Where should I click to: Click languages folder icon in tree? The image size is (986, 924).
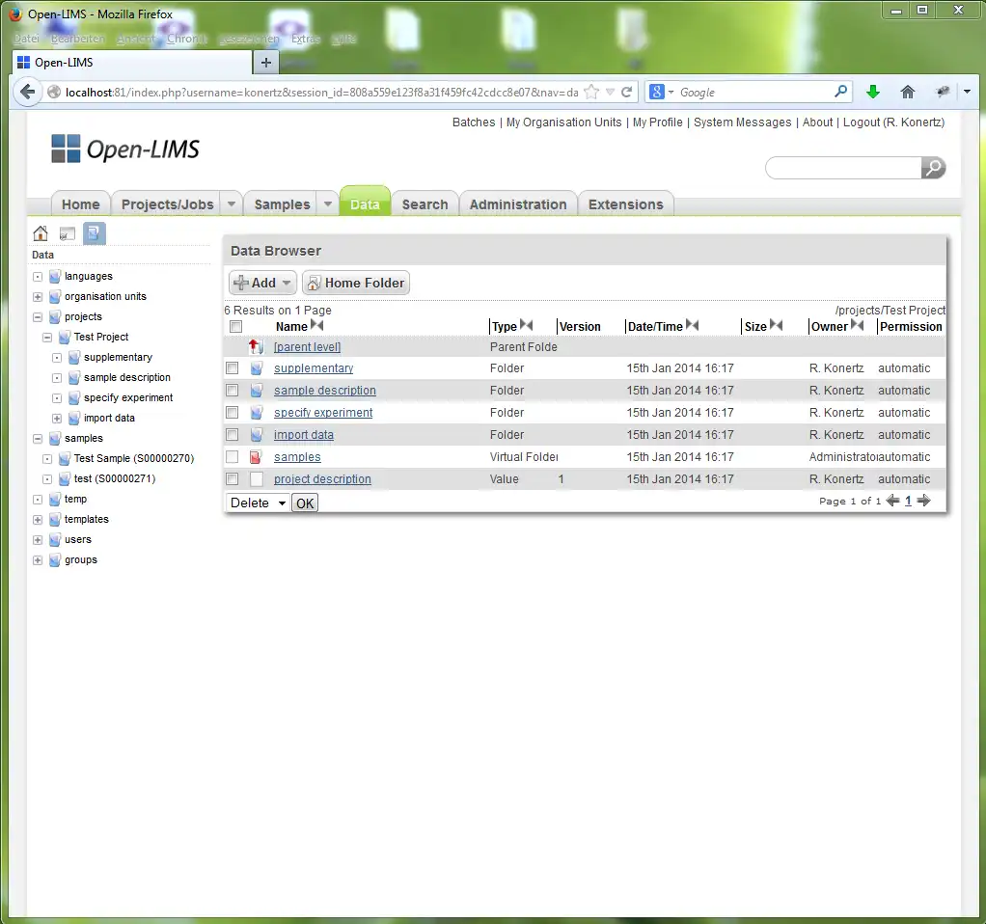tap(55, 277)
